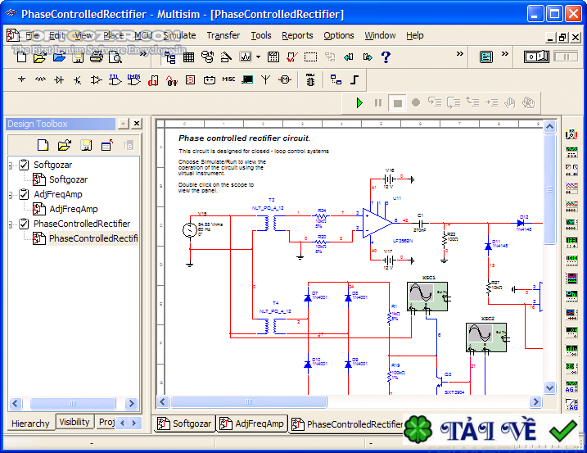The height and width of the screenshot is (453, 587).
Task: Click the Place Misc component icon
Action: [x=228, y=80]
